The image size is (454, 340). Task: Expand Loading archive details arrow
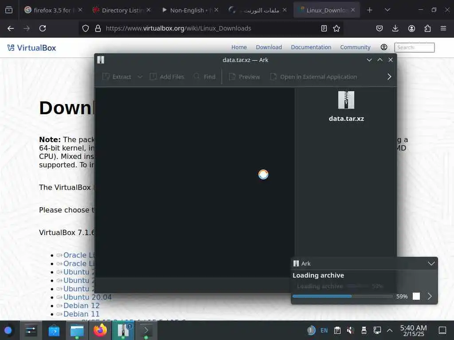pos(430,296)
